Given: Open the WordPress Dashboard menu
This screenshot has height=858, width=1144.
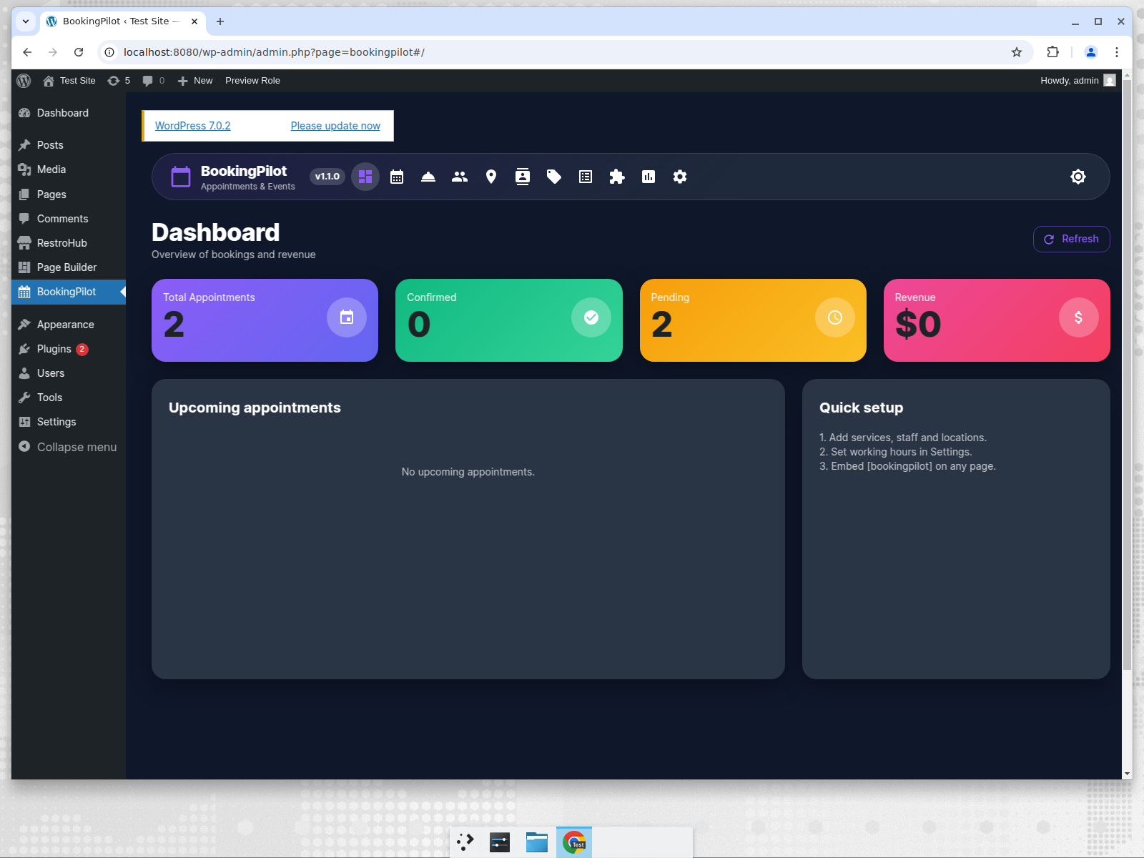Looking at the screenshot, I should (69, 113).
